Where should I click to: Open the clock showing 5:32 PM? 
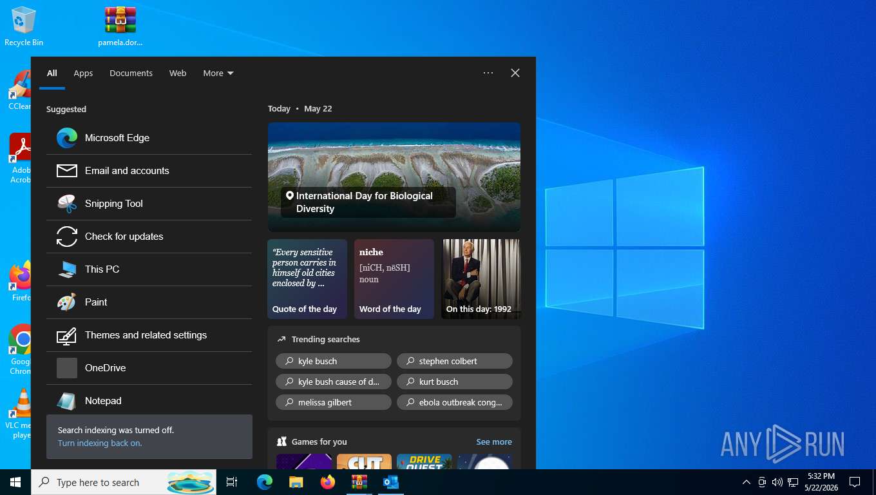click(x=821, y=482)
